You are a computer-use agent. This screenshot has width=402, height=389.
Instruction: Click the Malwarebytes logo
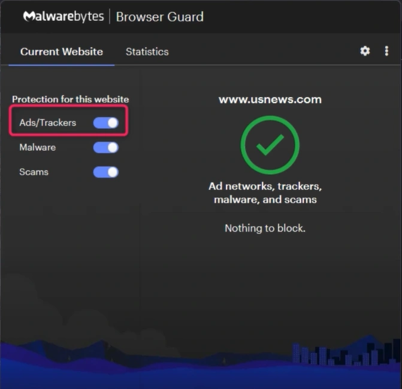[x=64, y=17]
